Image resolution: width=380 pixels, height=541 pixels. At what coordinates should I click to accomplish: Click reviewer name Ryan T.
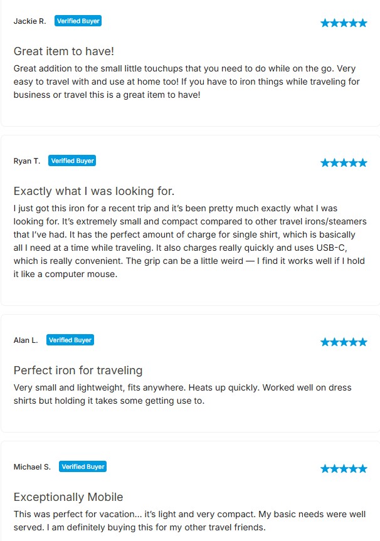pyautogui.click(x=27, y=161)
